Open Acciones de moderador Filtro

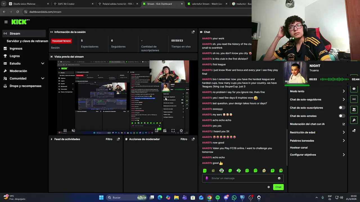tap(184, 139)
